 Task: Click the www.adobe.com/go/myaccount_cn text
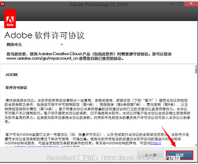click(x=42, y=58)
